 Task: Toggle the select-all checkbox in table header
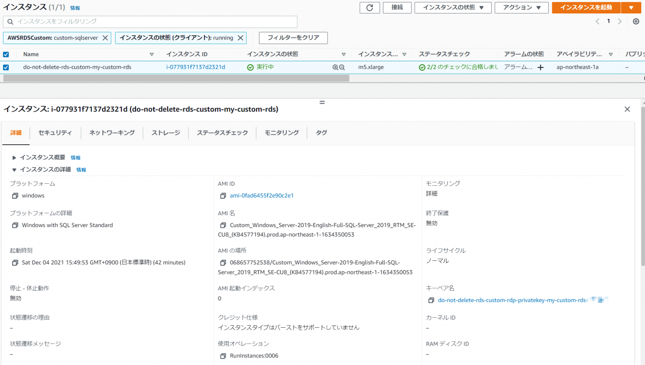[6, 54]
